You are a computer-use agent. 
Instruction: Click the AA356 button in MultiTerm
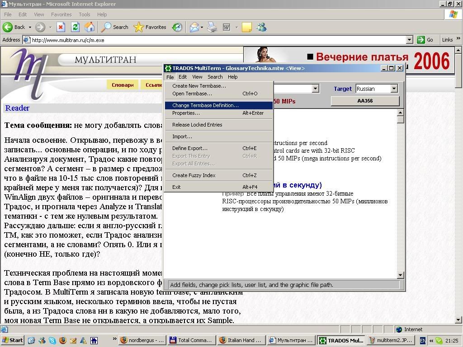point(365,101)
